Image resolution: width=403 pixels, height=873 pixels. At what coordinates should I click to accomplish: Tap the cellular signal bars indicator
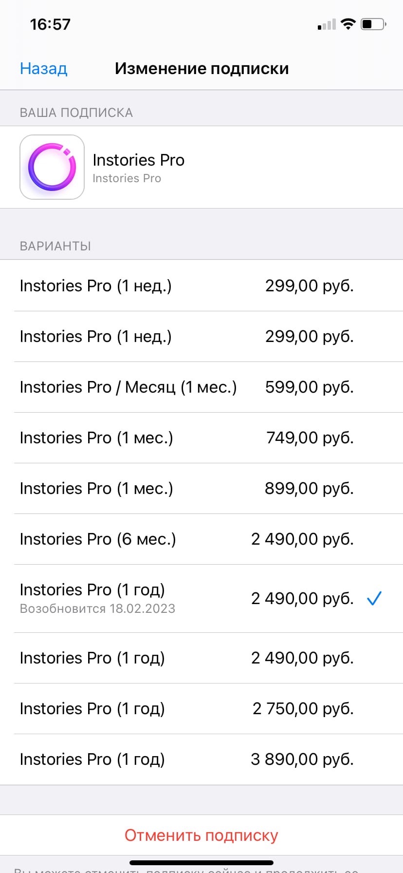[325, 25]
